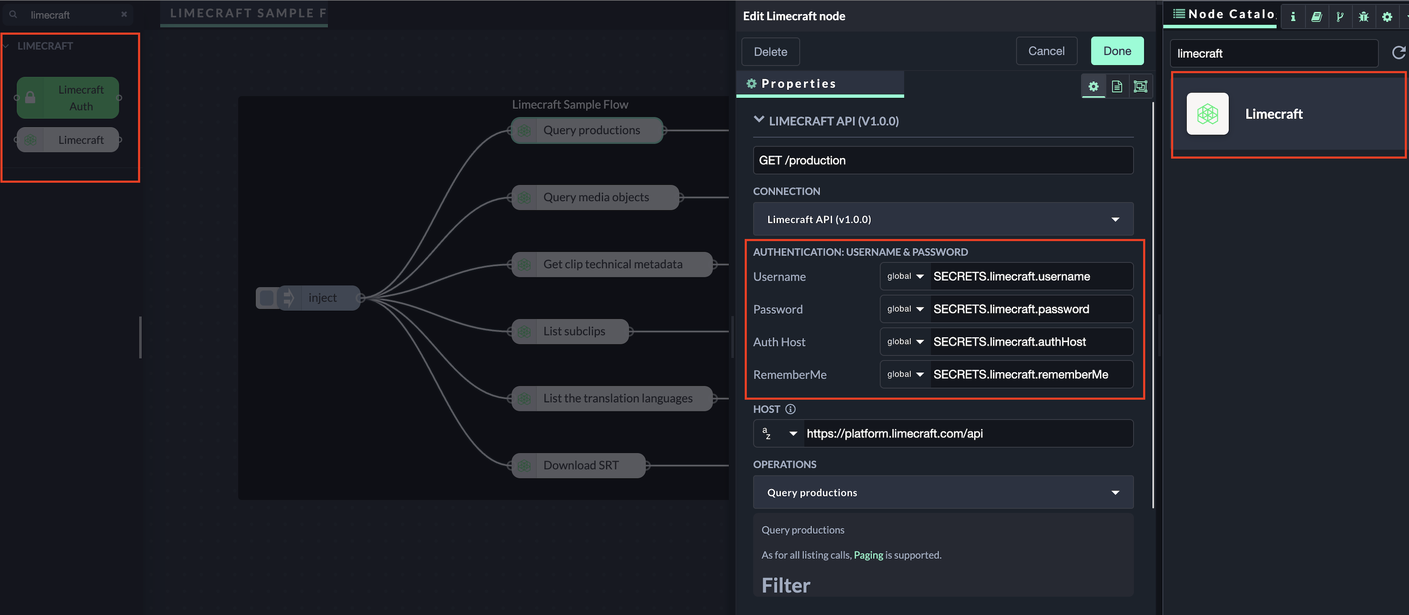This screenshot has width=1409, height=615.
Task: Toggle the inject node trigger button
Action: point(266,298)
